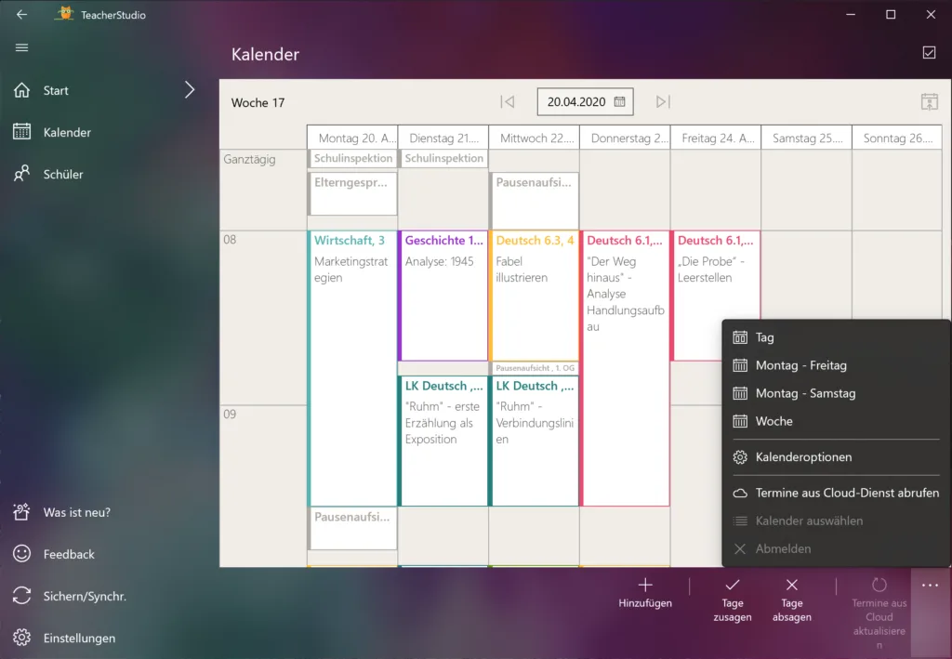
Task: Click Monday's Schulinspektion all-day event
Action: point(352,158)
